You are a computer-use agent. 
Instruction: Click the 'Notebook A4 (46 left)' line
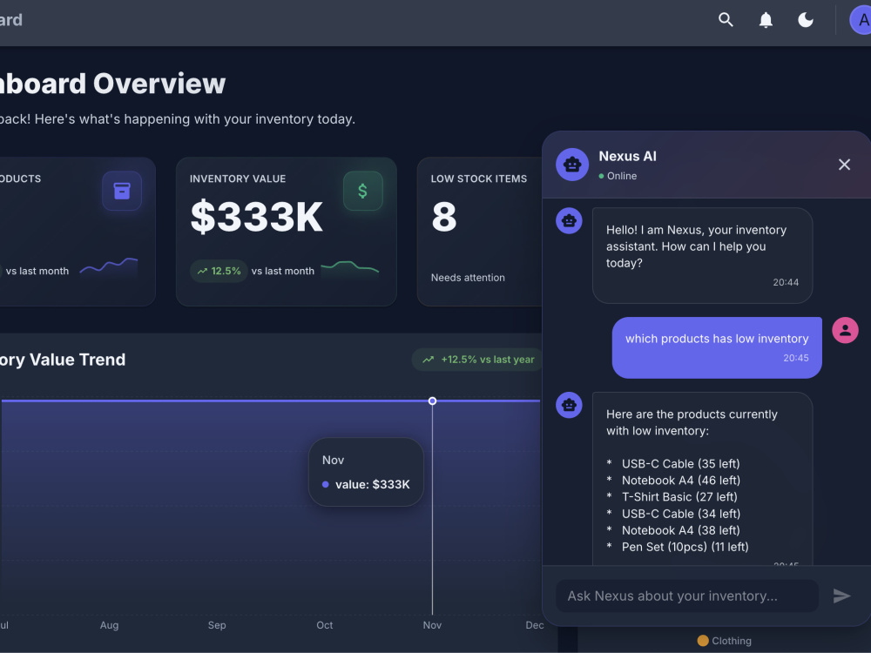tap(680, 481)
